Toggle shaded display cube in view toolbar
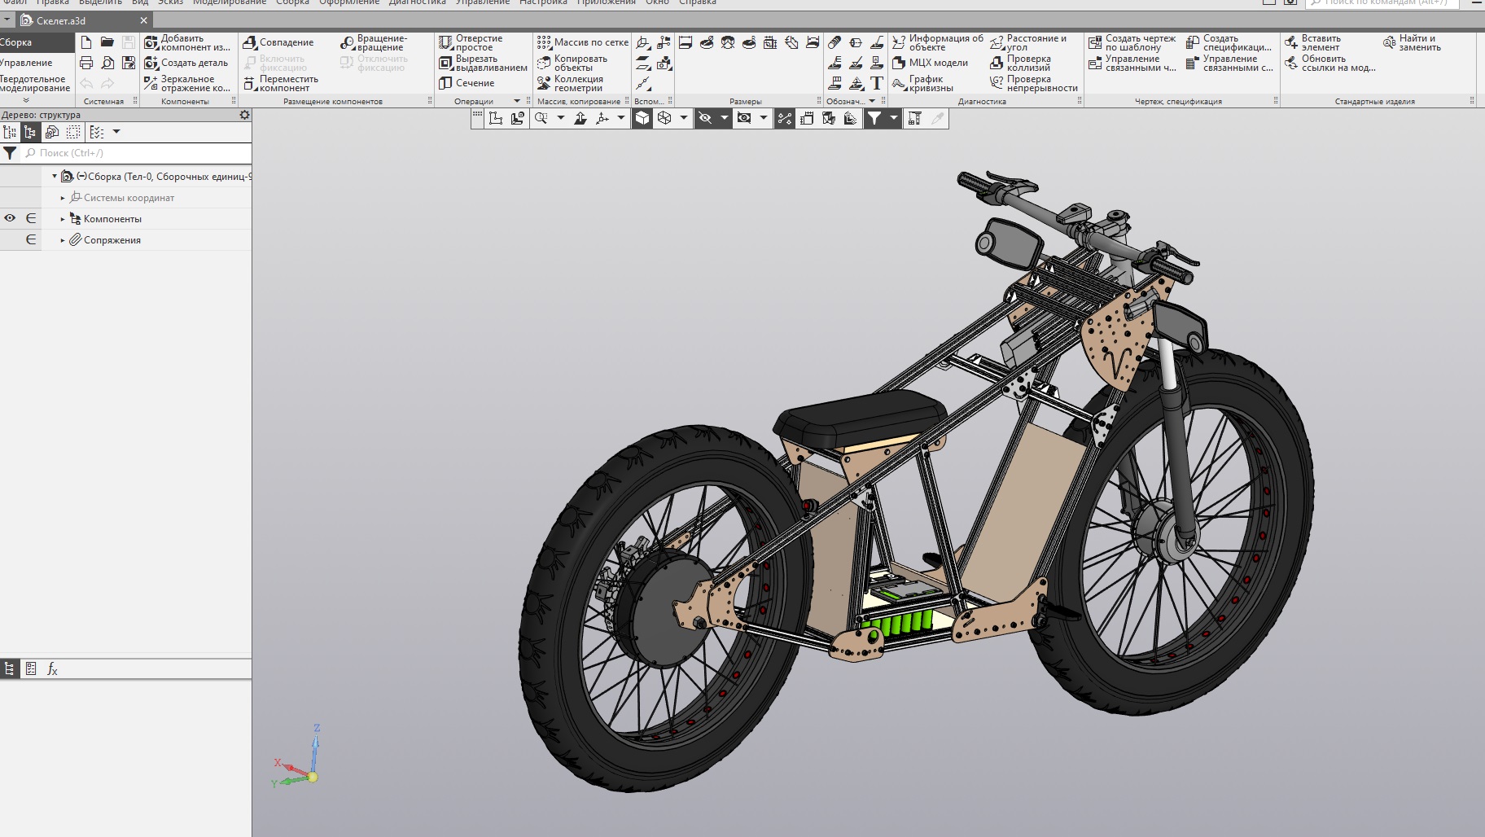Image resolution: width=1485 pixels, height=837 pixels. 642,118
